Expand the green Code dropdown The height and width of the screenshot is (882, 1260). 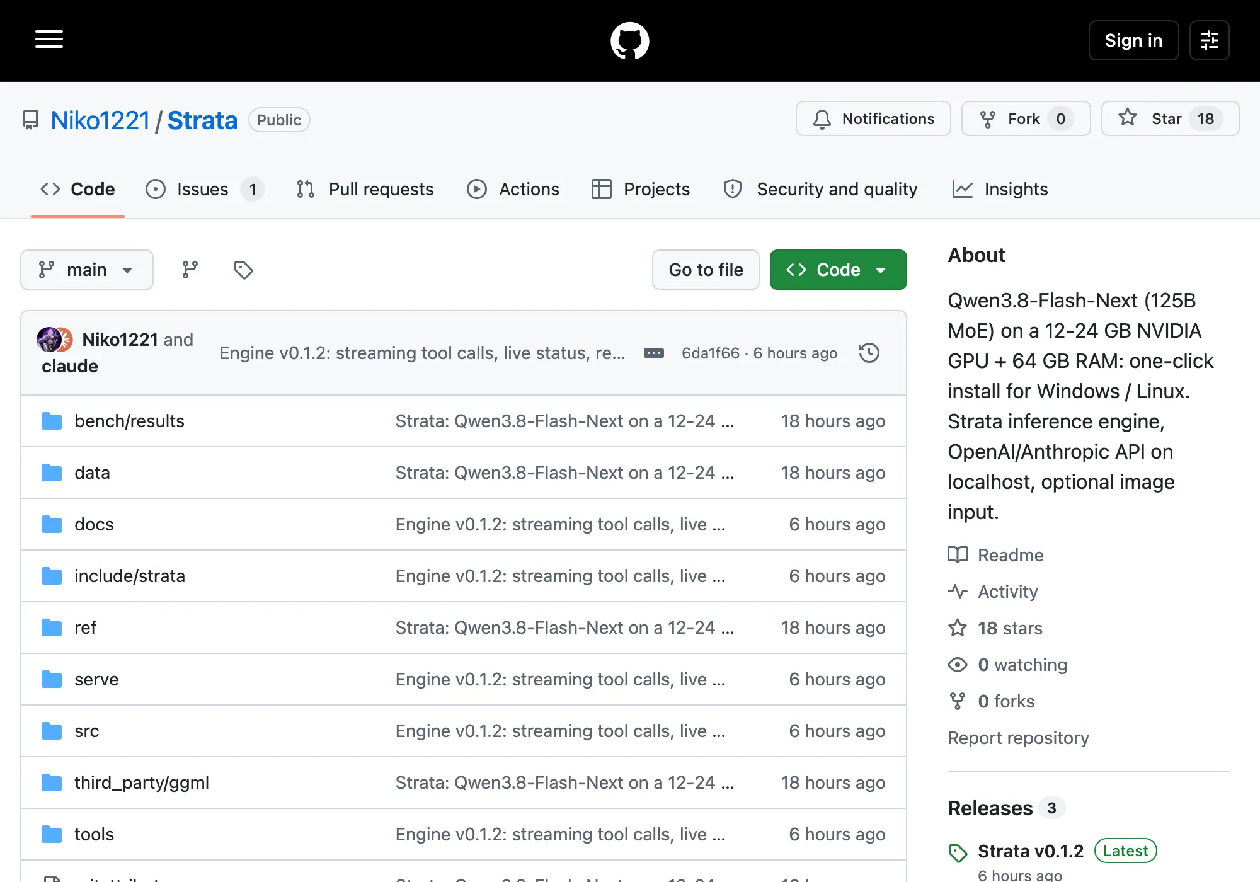(838, 270)
